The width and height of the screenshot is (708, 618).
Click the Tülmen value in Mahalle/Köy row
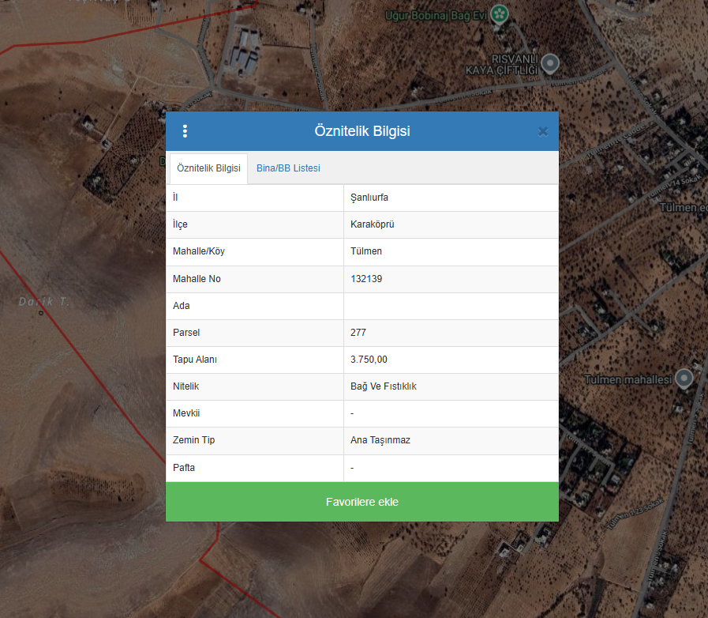click(451, 251)
